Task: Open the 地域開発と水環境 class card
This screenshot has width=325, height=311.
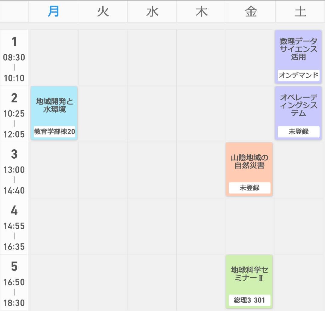Action: pyautogui.click(x=54, y=106)
